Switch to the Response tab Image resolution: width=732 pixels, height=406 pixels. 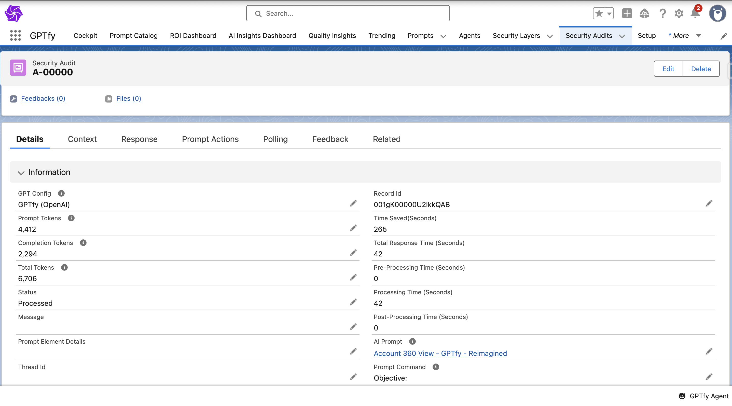pyautogui.click(x=139, y=139)
